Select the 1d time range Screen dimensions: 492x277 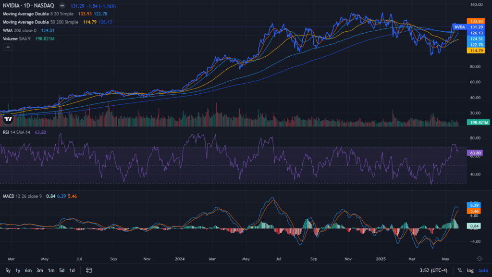72,270
